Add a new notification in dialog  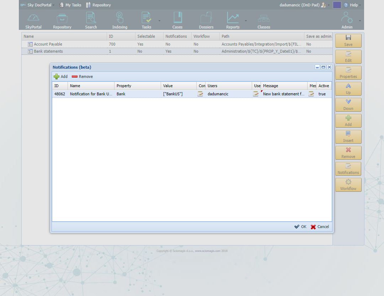(61, 76)
